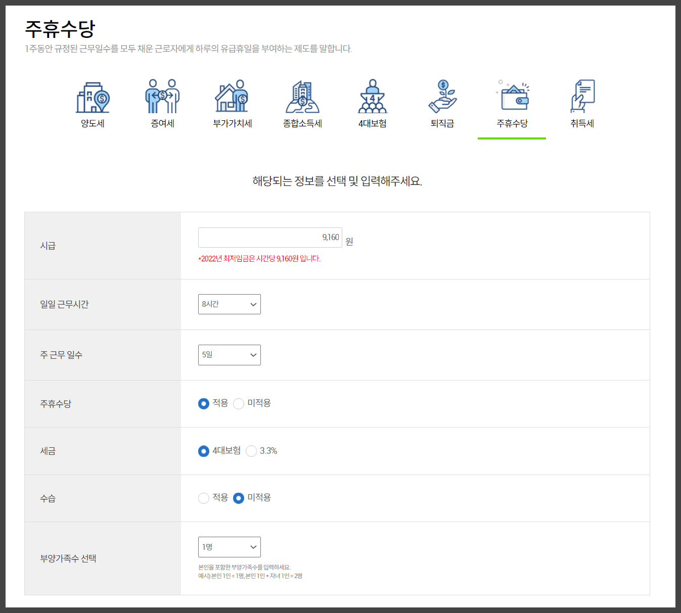Click the 종합소득세 buildings icon
This screenshot has width=681, height=613.
pos(302,96)
